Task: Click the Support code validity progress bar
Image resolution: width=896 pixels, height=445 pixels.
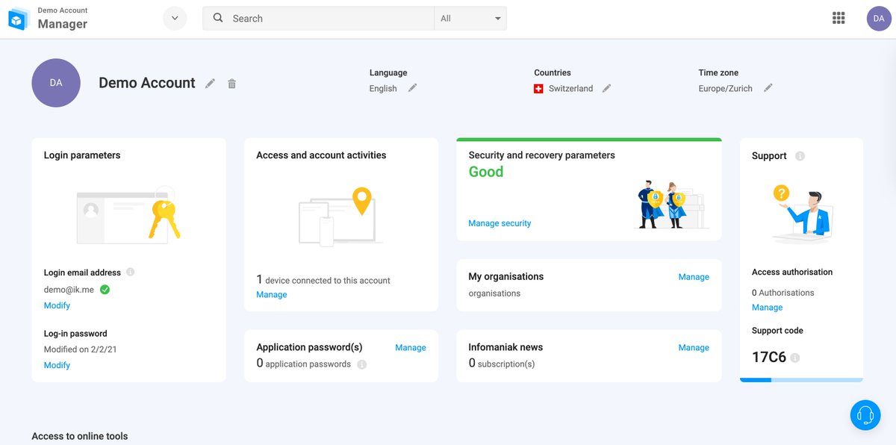Action: pyautogui.click(x=801, y=380)
